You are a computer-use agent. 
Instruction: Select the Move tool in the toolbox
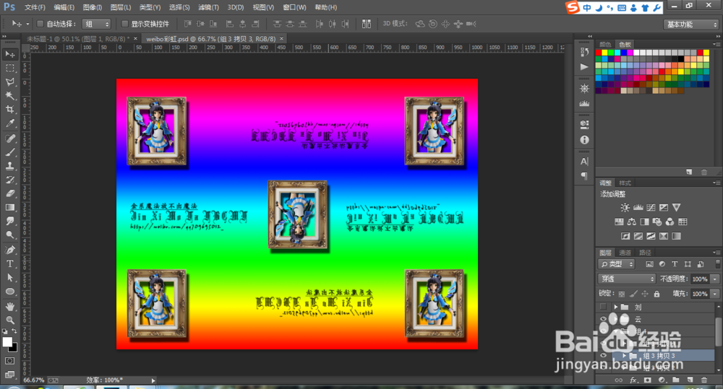tap(9, 54)
